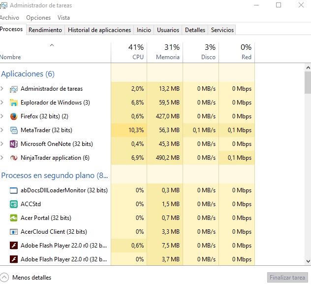Click the Finalizar tarea button
Viewport: 311px width, 286px height.
point(287,277)
